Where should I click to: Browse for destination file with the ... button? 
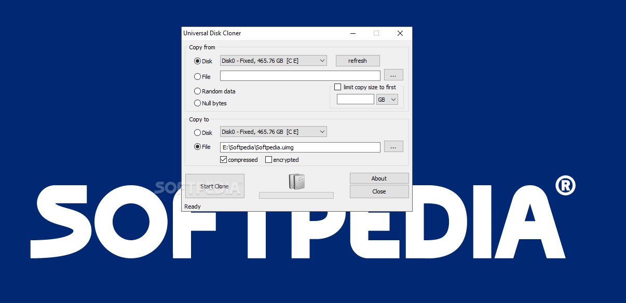[393, 147]
